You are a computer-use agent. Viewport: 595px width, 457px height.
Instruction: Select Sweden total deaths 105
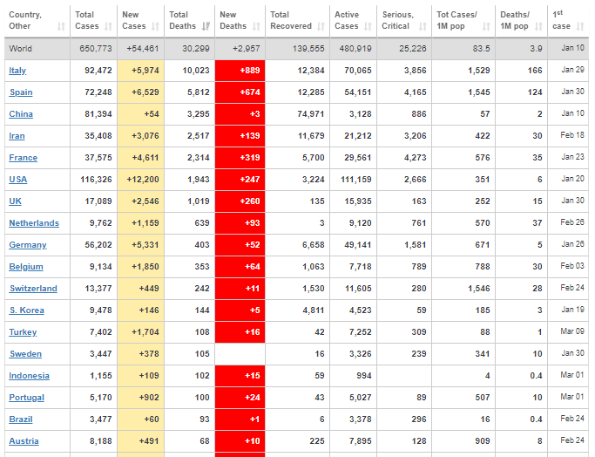pyautogui.click(x=202, y=354)
